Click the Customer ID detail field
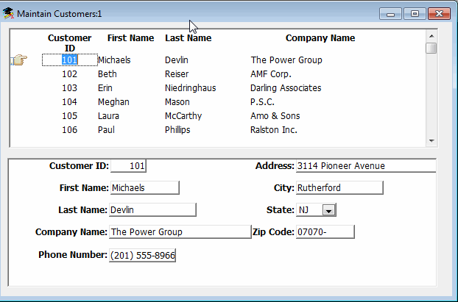 [129, 166]
